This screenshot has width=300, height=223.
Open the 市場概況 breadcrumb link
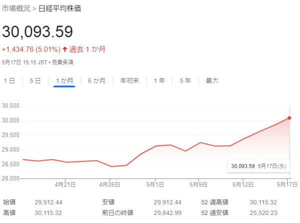[16, 9]
